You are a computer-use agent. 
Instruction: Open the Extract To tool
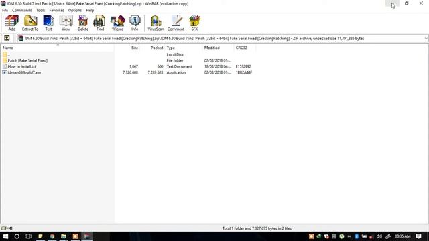point(30,23)
